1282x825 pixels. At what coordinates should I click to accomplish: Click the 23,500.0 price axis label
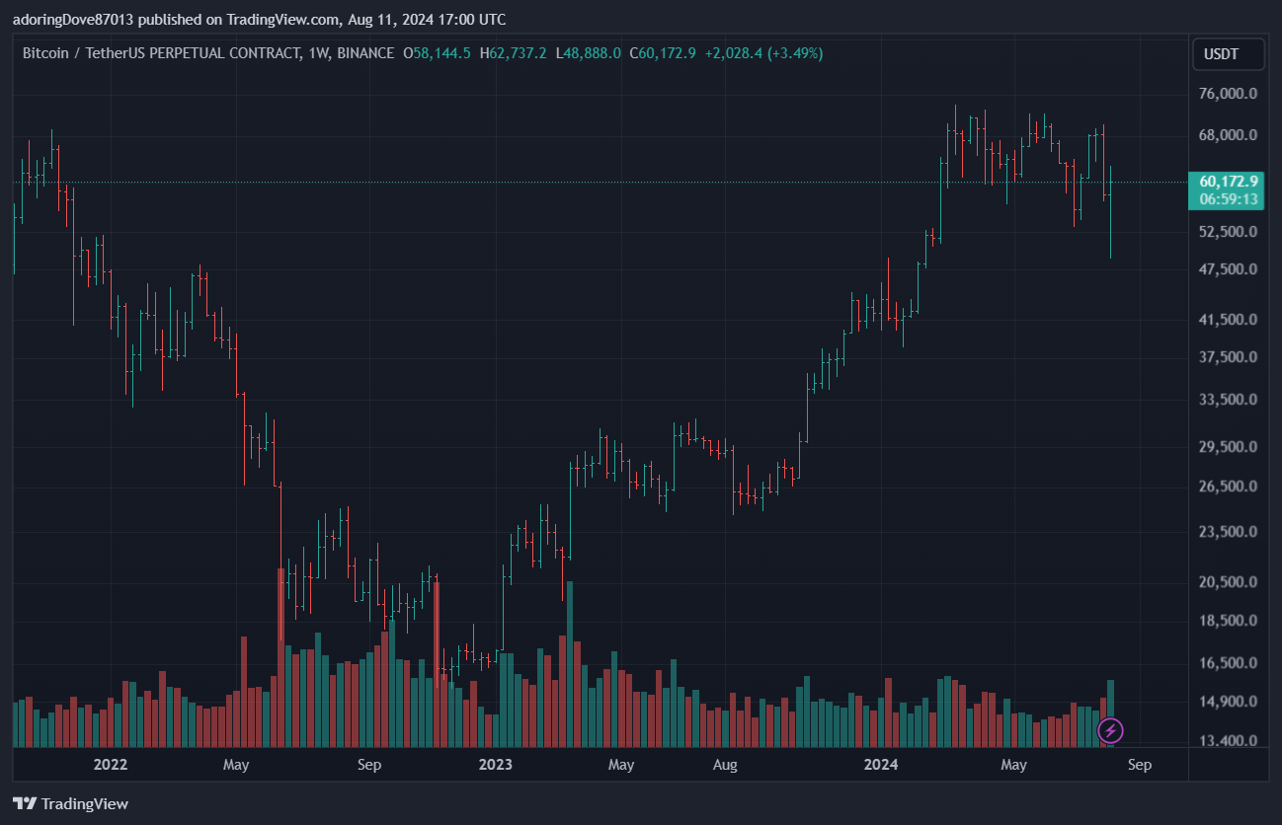[x=1229, y=531]
